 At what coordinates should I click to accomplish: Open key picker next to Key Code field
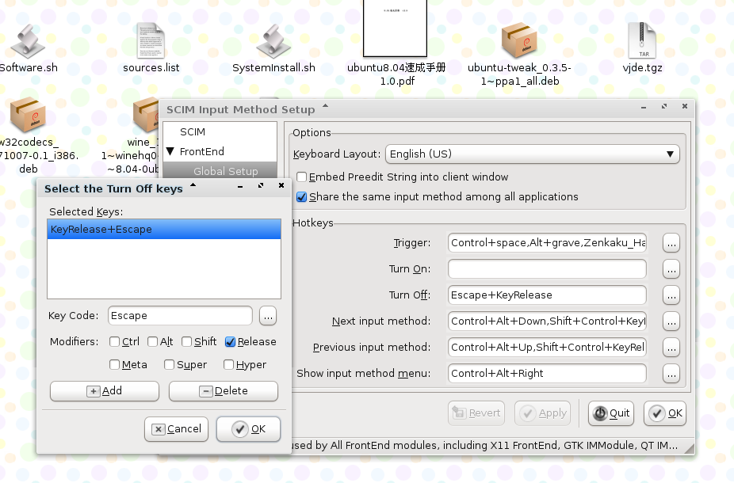click(268, 316)
